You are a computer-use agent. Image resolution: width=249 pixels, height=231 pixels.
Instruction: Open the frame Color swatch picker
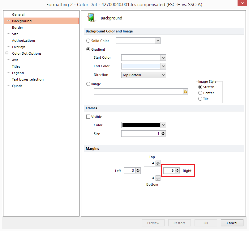163,125
